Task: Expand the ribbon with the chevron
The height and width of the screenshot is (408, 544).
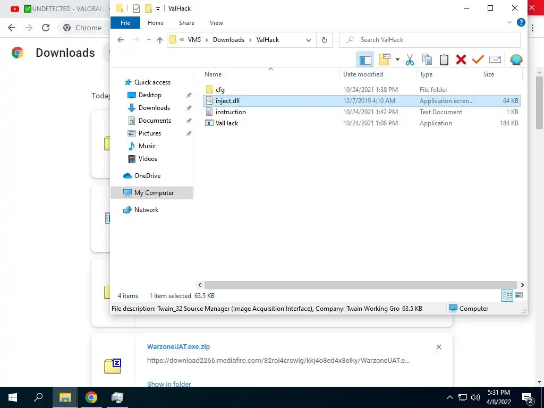Action: coord(509,22)
